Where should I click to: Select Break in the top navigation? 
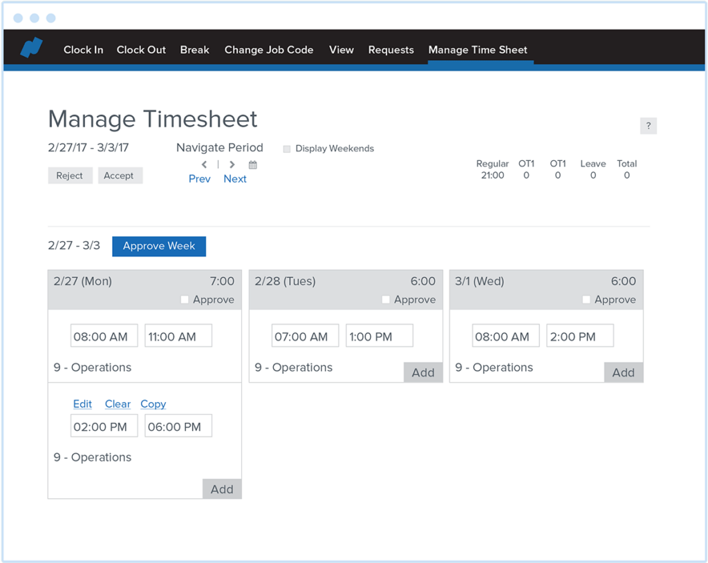(x=194, y=50)
